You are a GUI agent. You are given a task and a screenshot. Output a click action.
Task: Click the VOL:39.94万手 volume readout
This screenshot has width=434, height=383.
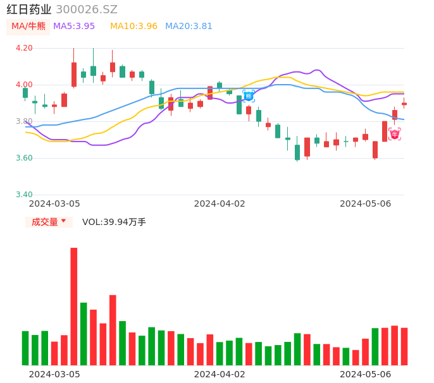tap(114, 222)
